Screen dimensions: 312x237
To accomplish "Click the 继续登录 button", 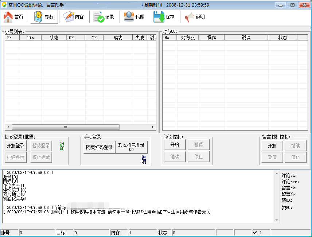I will [16, 158].
